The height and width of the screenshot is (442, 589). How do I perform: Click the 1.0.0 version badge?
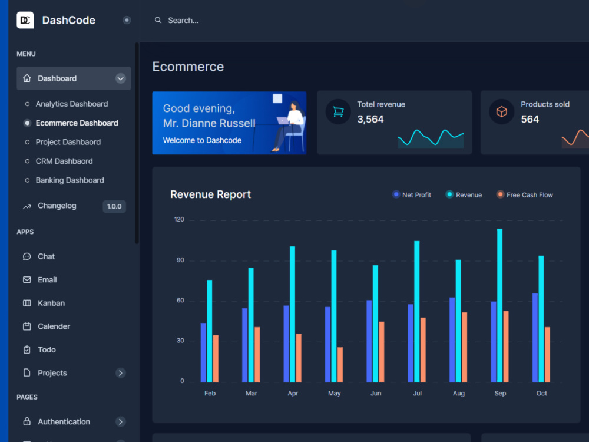pos(114,206)
